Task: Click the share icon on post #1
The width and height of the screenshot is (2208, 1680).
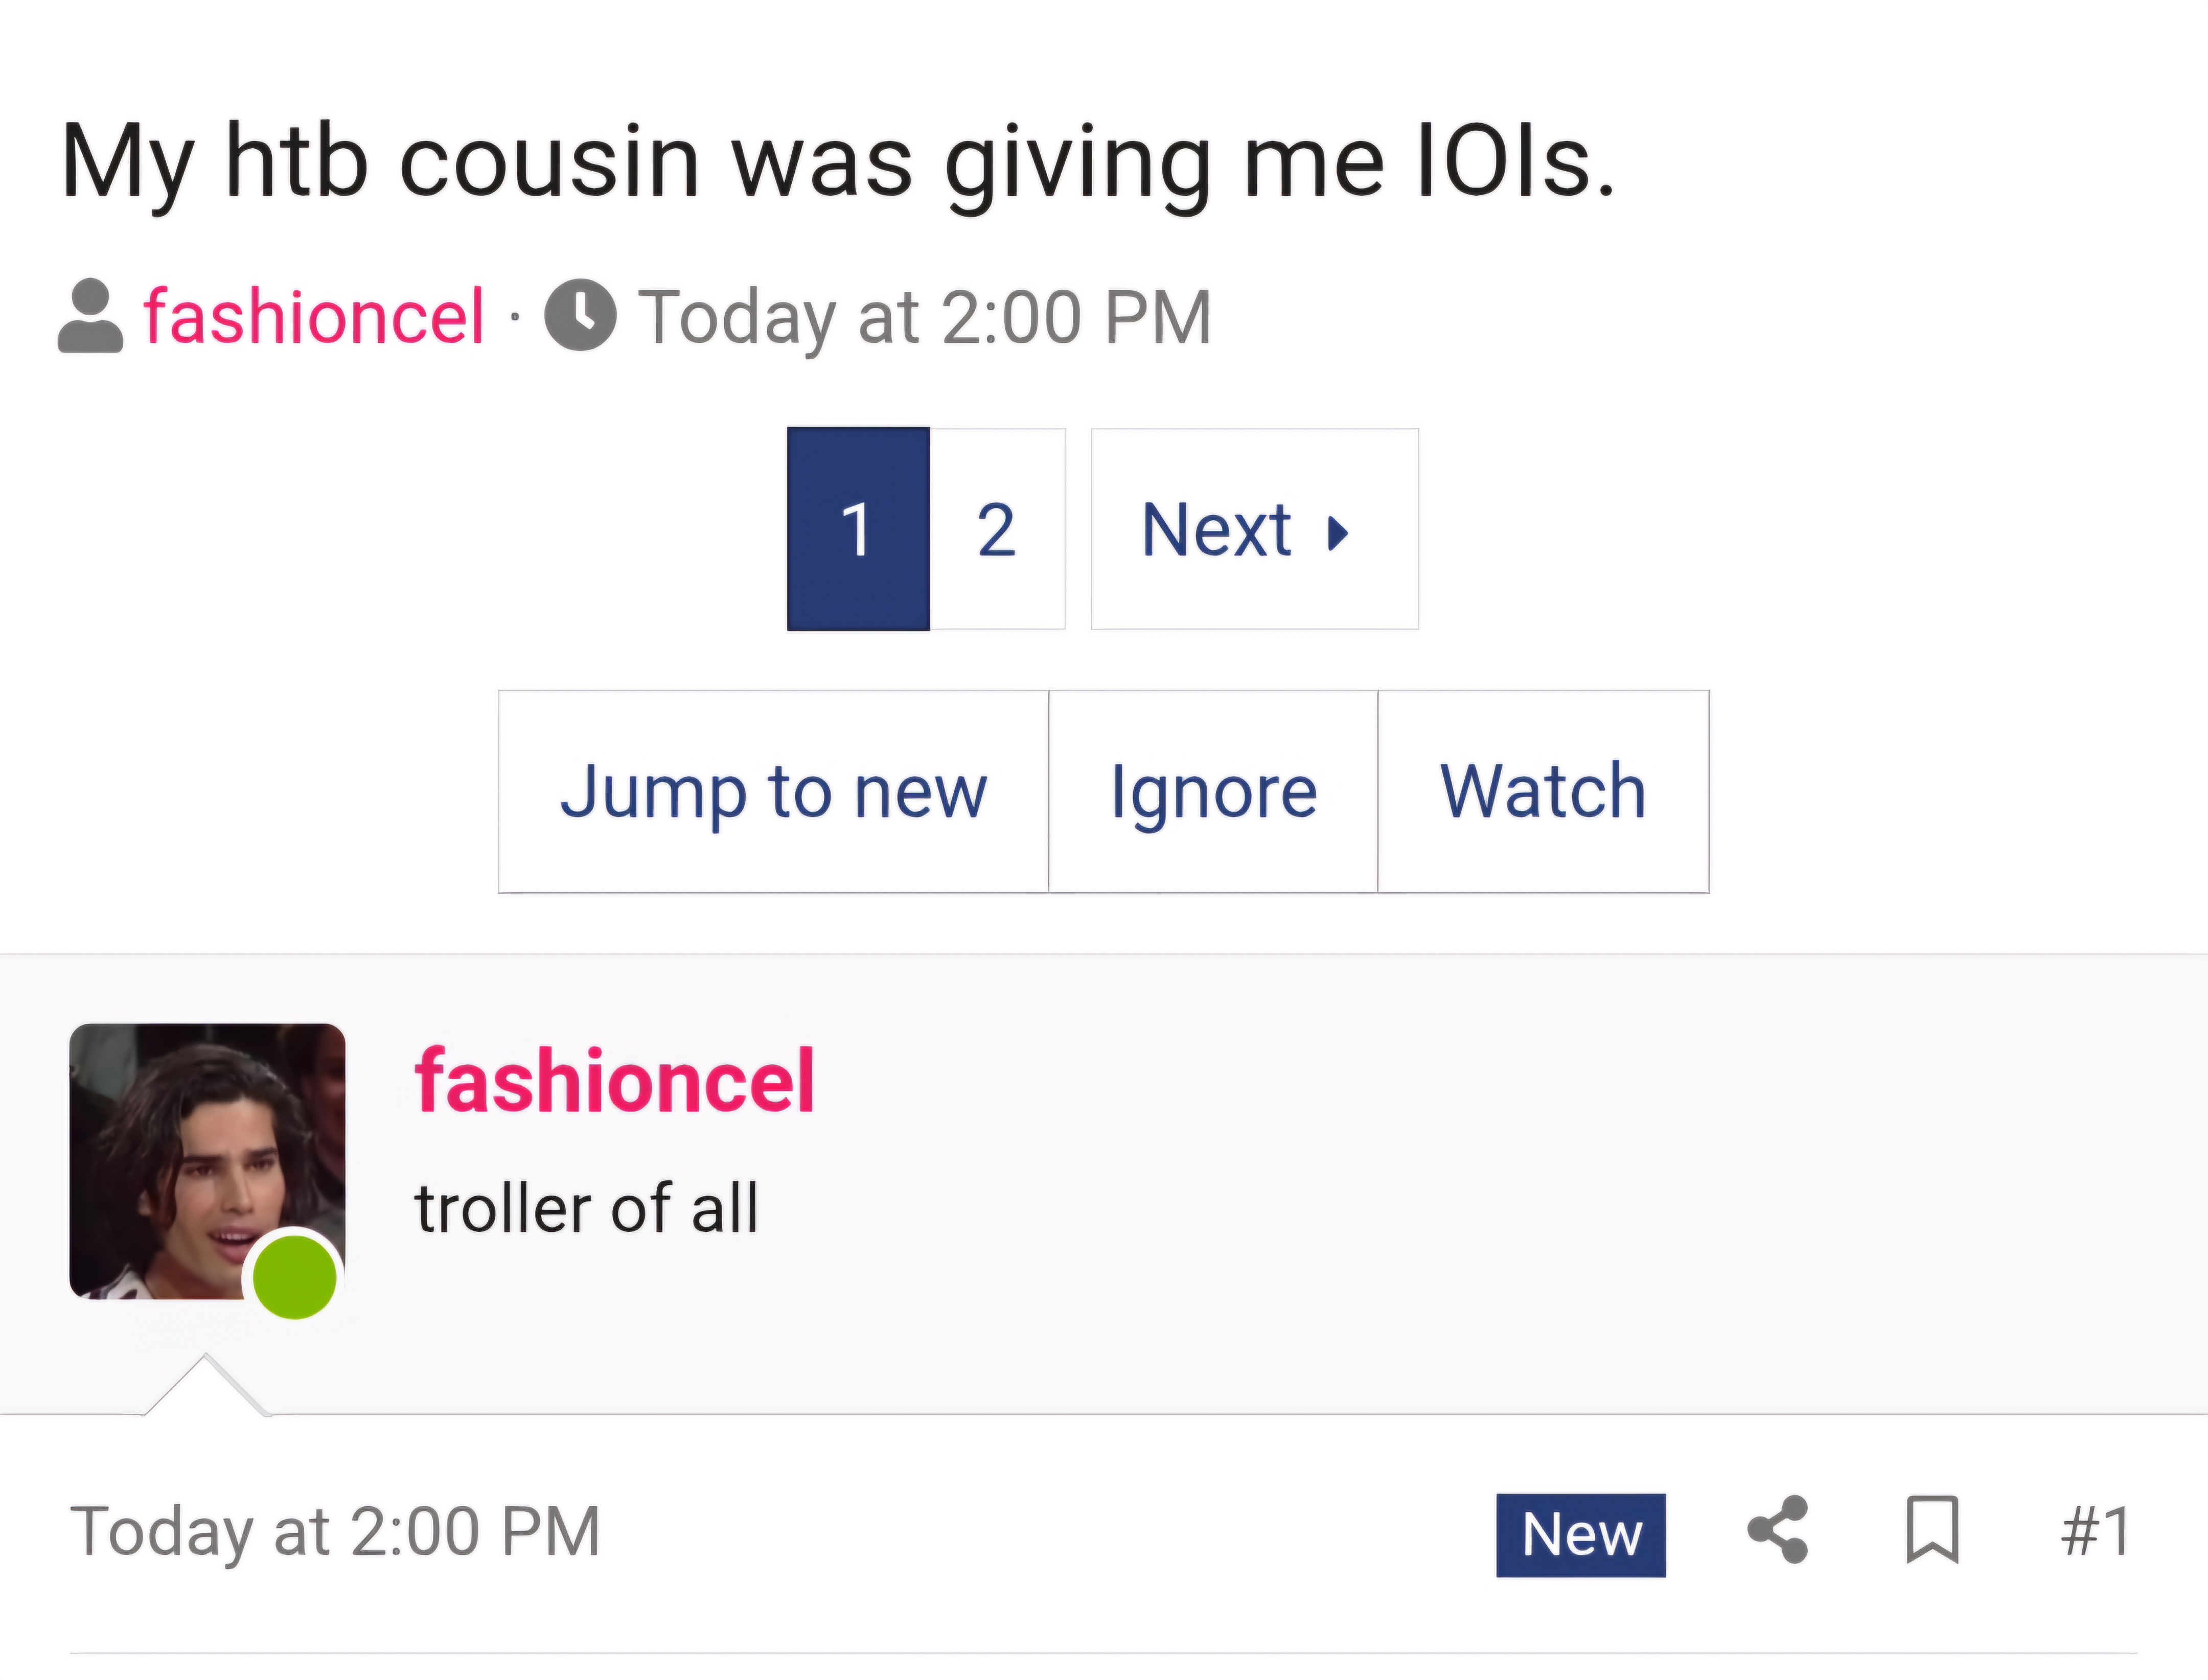Action: pyautogui.click(x=1778, y=1529)
